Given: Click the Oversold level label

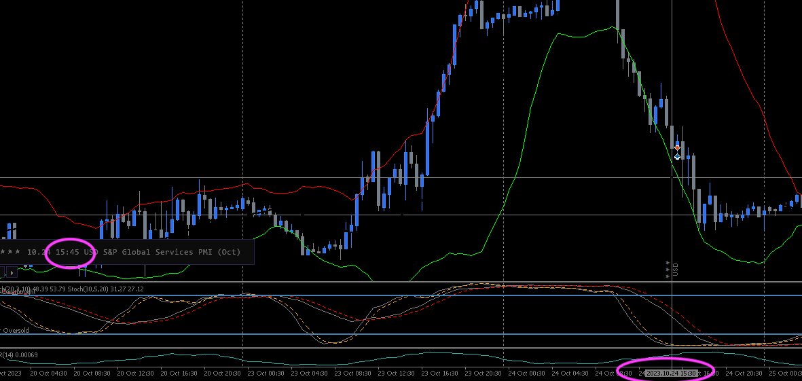Looking at the screenshot, I should (x=16, y=330).
